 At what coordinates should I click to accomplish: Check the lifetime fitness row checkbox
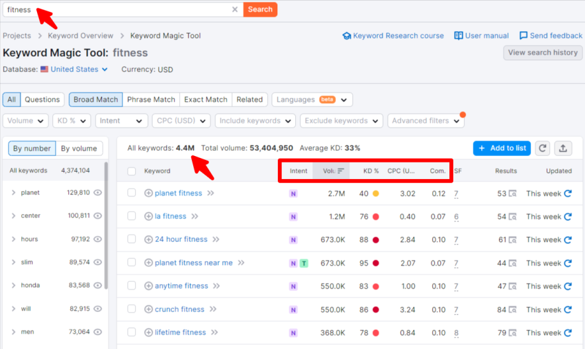coord(131,332)
